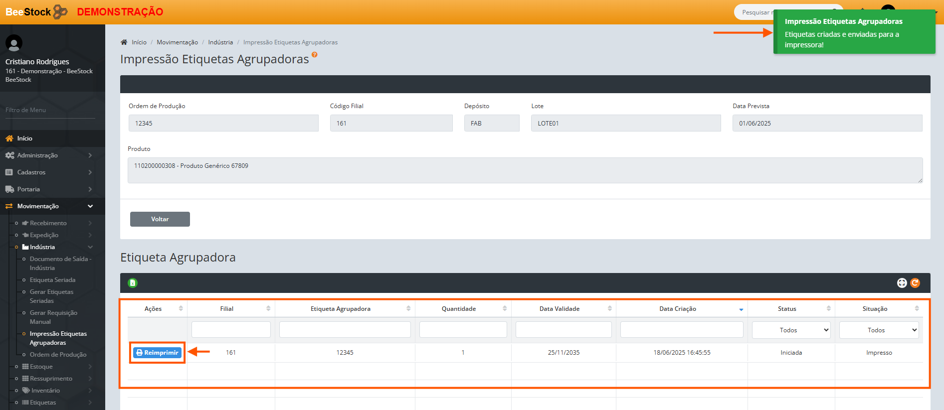Viewport: 944px width, 410px height.
Task: Open Etiqueta Seriada menu item
Action: (52, 280)
